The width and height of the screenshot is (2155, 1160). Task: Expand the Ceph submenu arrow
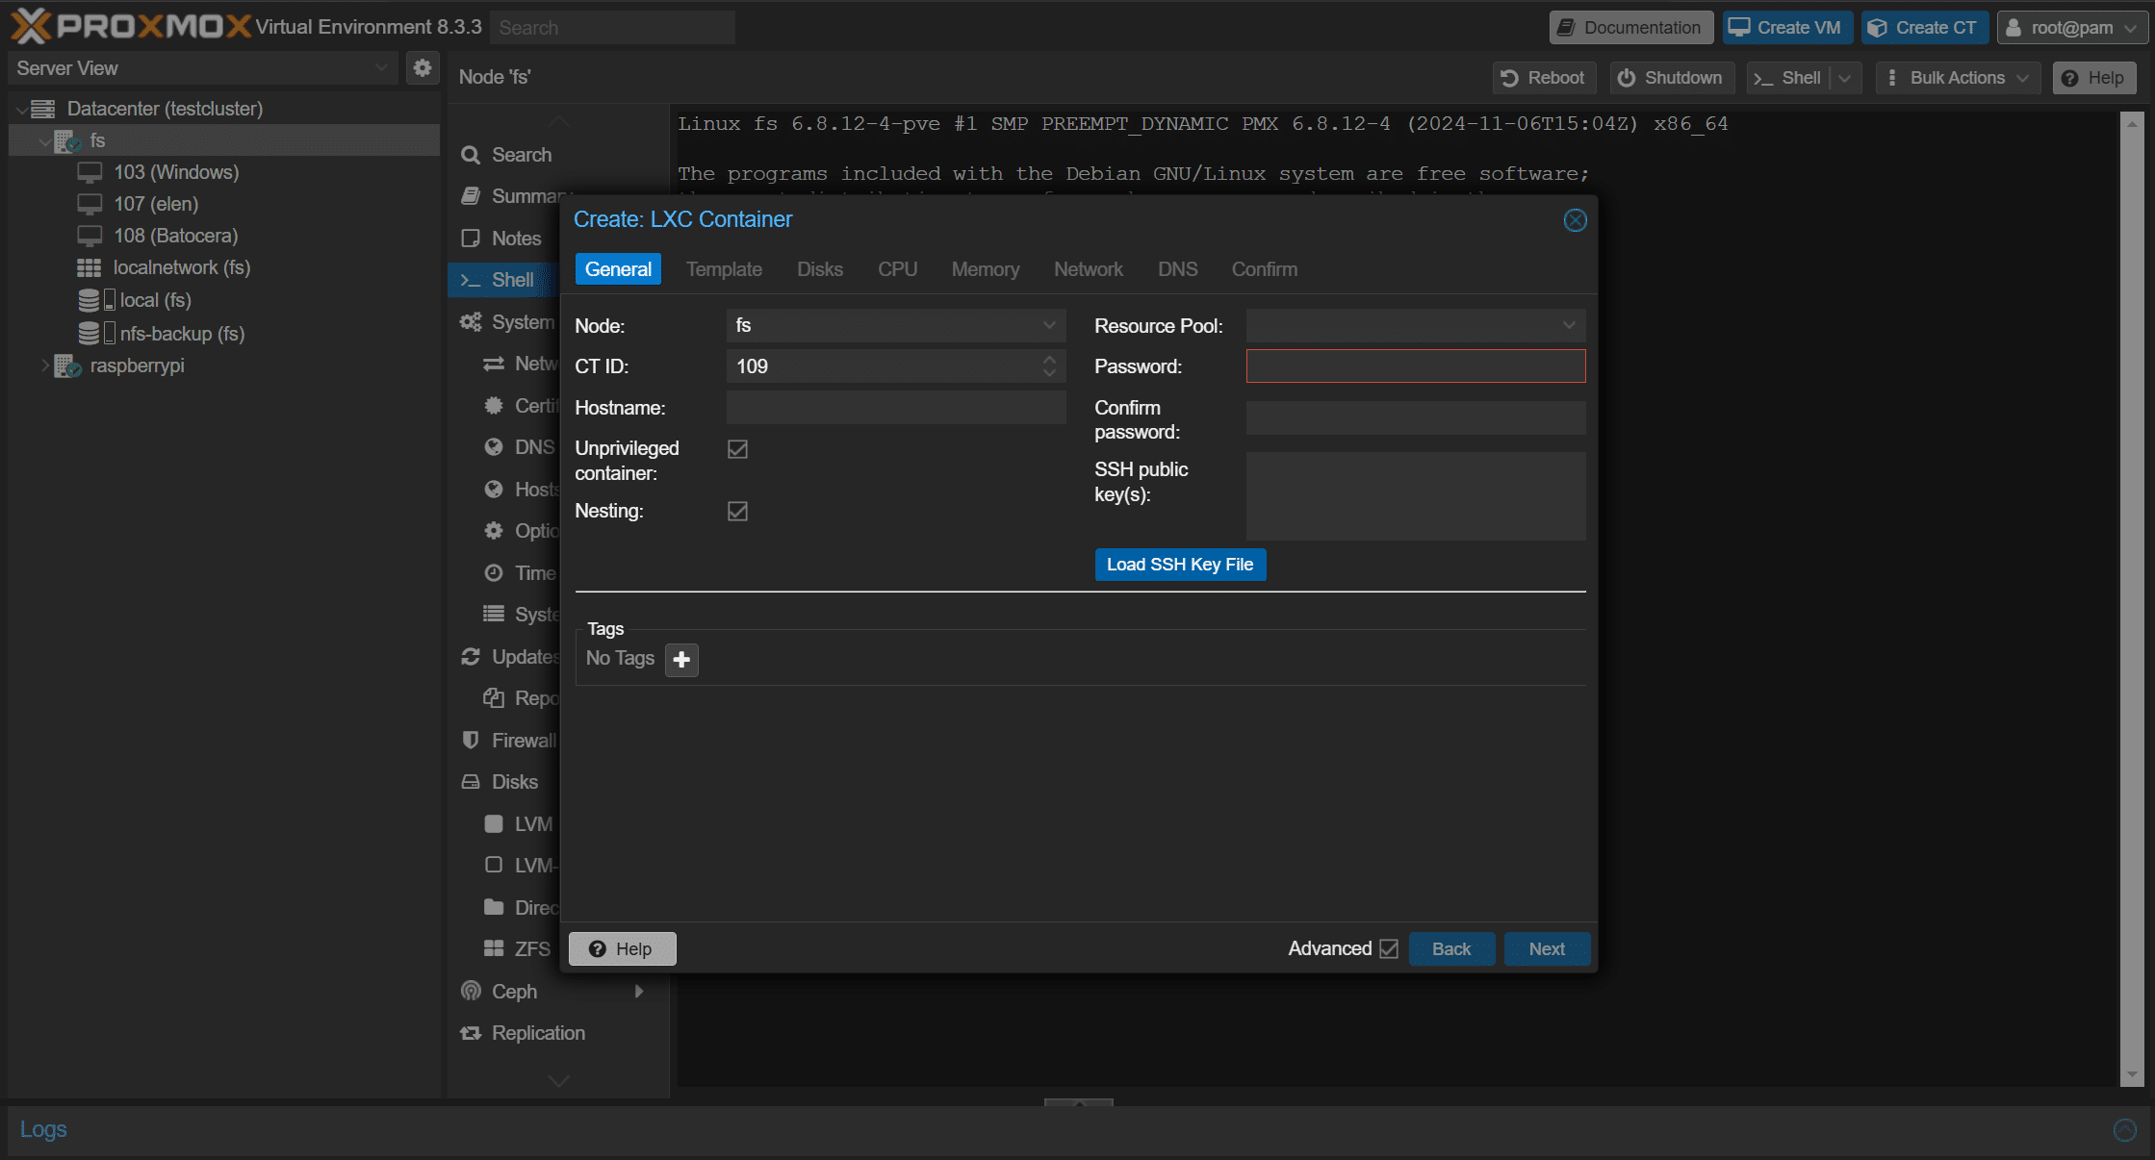click(639, 991)
